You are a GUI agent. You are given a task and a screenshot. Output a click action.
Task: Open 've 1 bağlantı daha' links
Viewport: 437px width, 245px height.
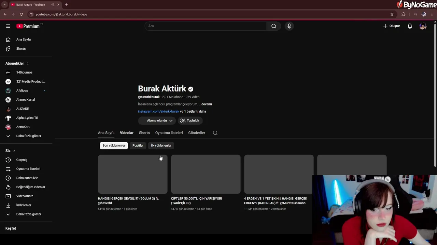(x=193, y=111)
